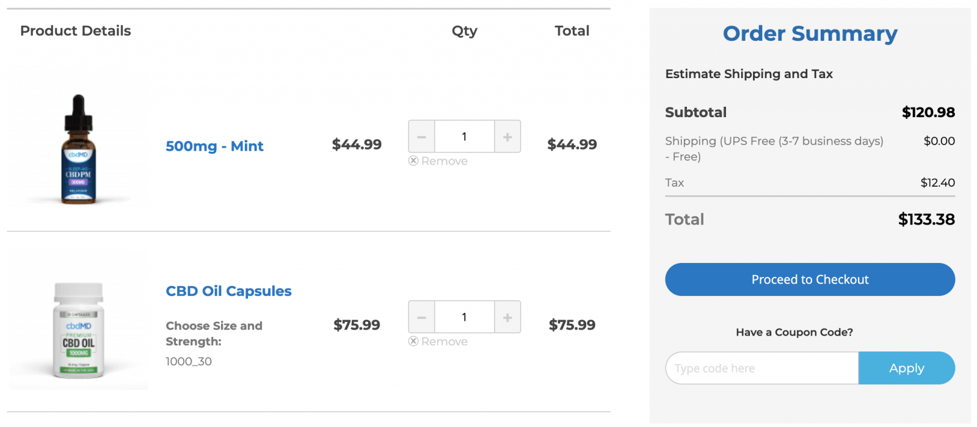Increase quantity of 500mg Mint item
Viewport: 977px width, 427px height.
tap(507, 137)
